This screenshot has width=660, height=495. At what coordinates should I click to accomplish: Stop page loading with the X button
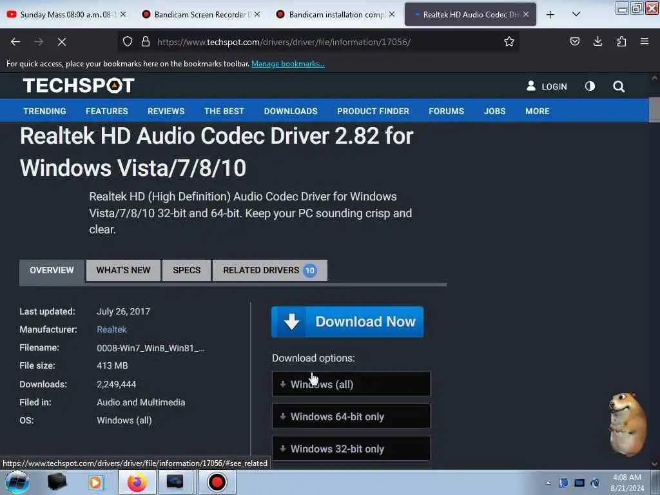pyautogui.click(x=61, y=42)
